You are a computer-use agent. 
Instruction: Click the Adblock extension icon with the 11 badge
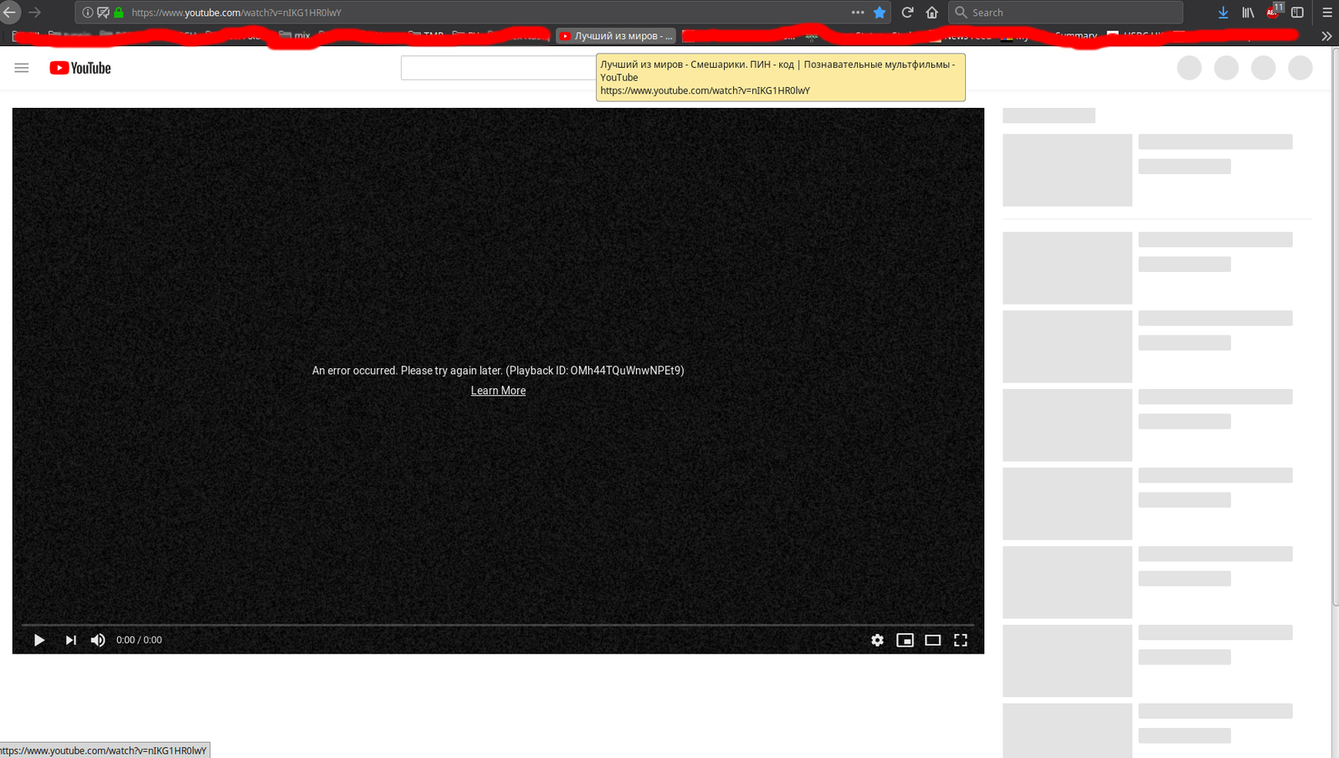tap(1274, 12)
